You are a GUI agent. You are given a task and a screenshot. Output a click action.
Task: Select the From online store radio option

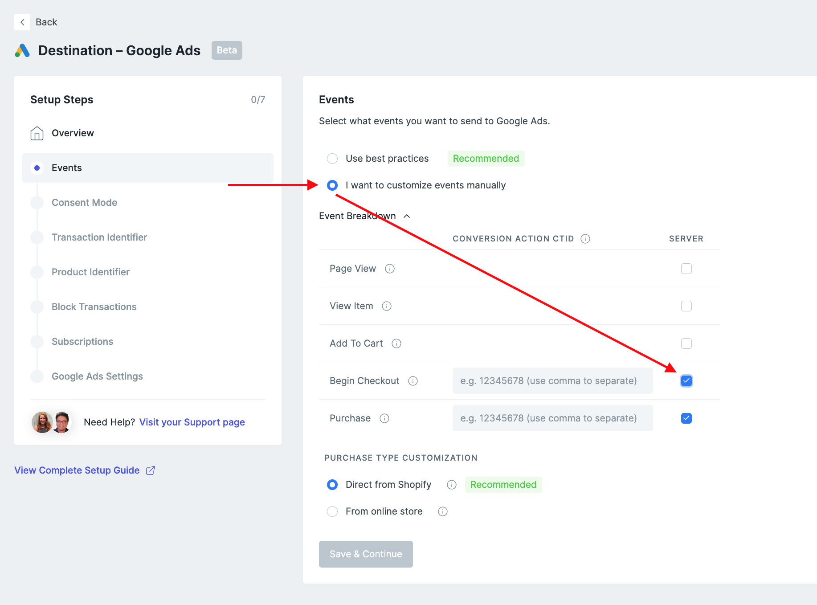pos(332,511)
